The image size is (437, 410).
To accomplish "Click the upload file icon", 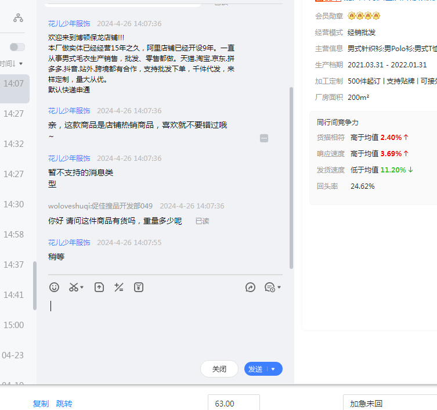I will 99,287.
